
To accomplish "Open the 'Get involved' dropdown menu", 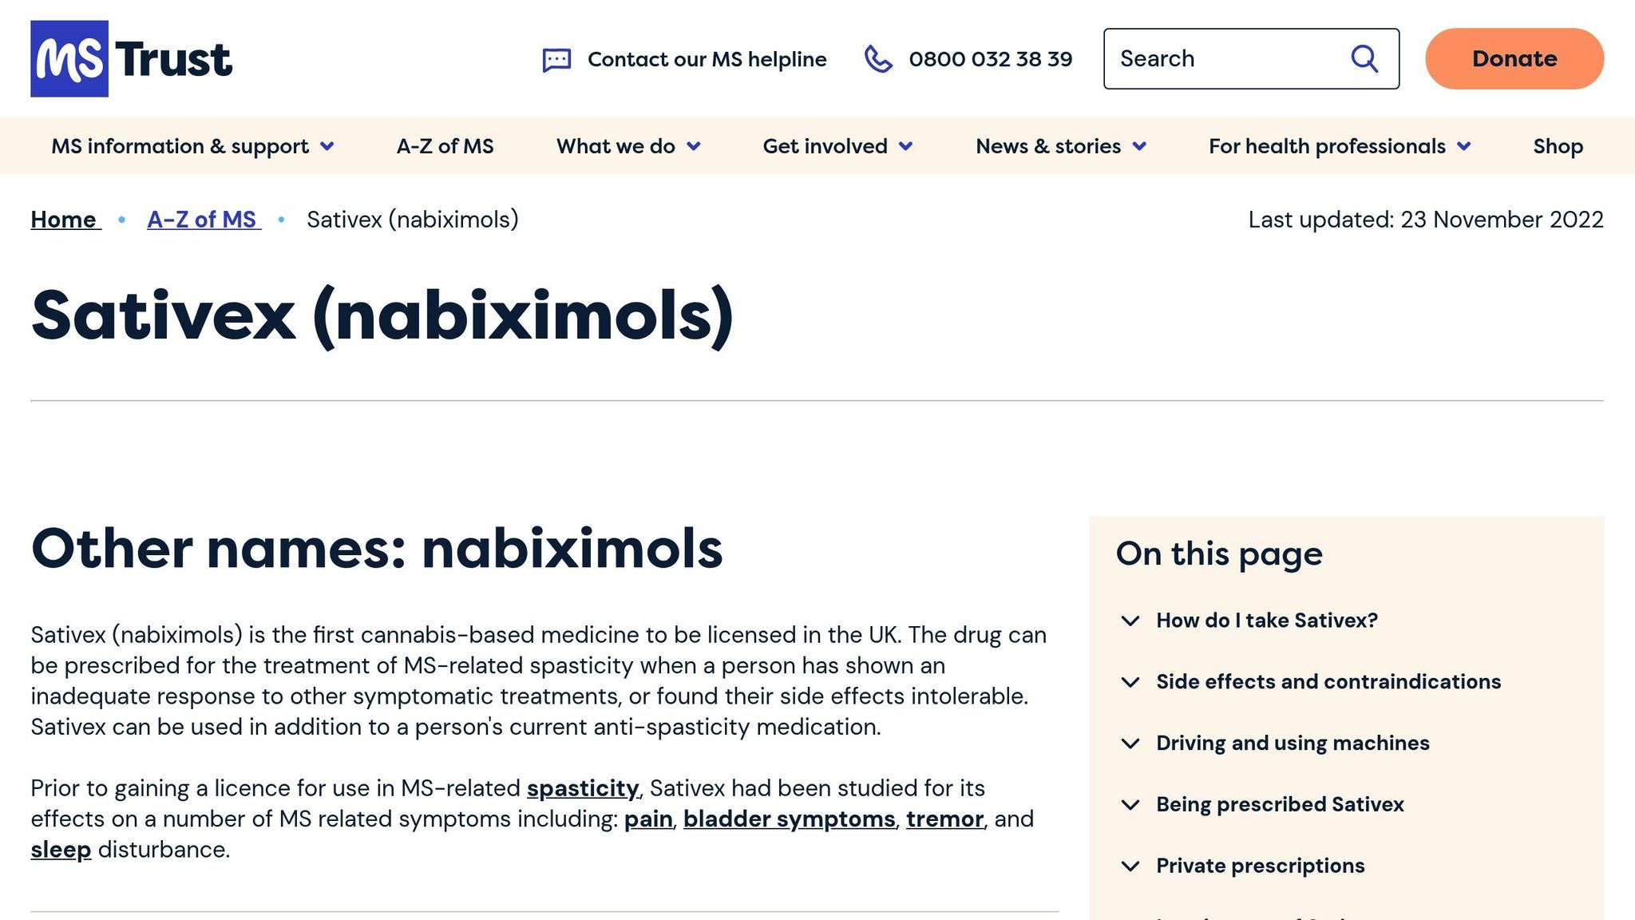I will (837, 146).
